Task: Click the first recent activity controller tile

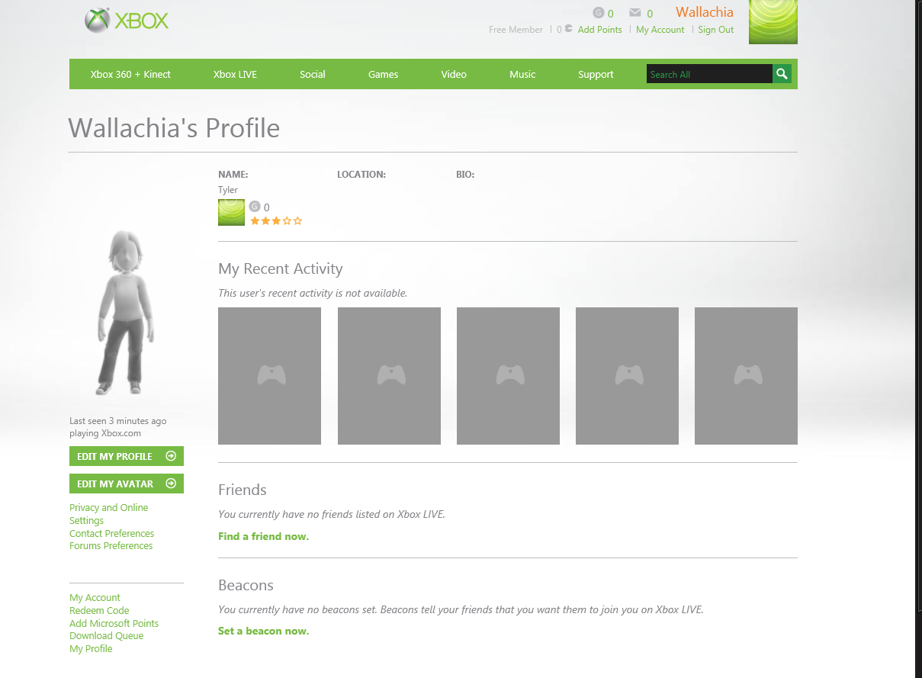Action: click(x=269, y=376)
